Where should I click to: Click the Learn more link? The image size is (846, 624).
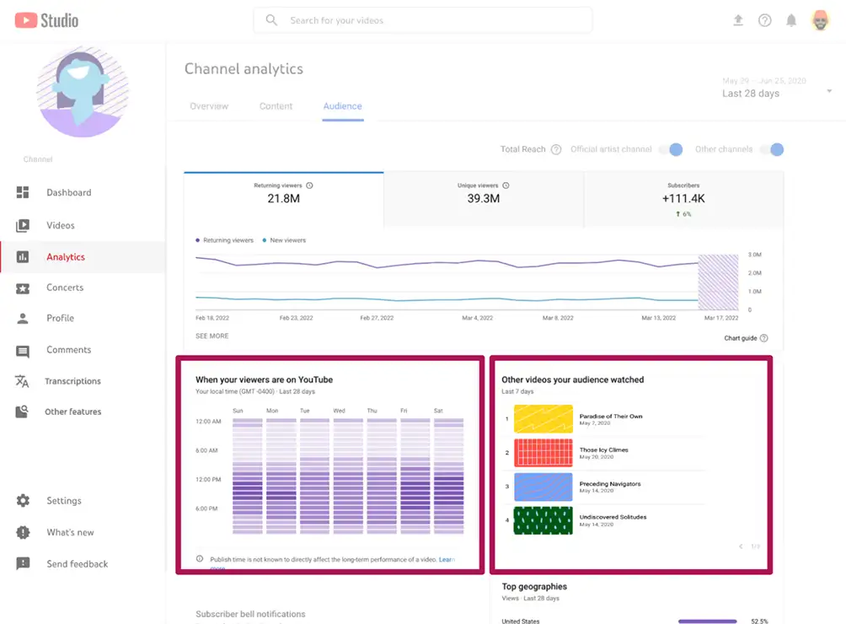click(x=447, y=560)
